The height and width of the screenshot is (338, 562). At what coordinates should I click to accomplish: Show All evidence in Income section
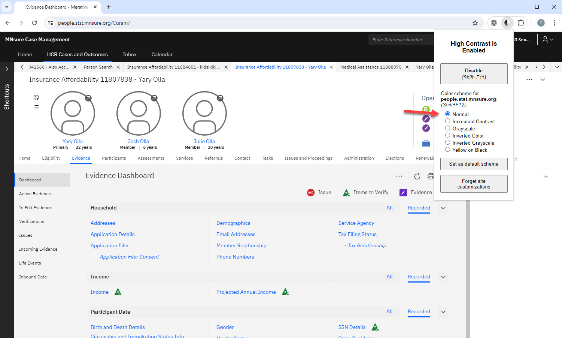tap(389, 277)
